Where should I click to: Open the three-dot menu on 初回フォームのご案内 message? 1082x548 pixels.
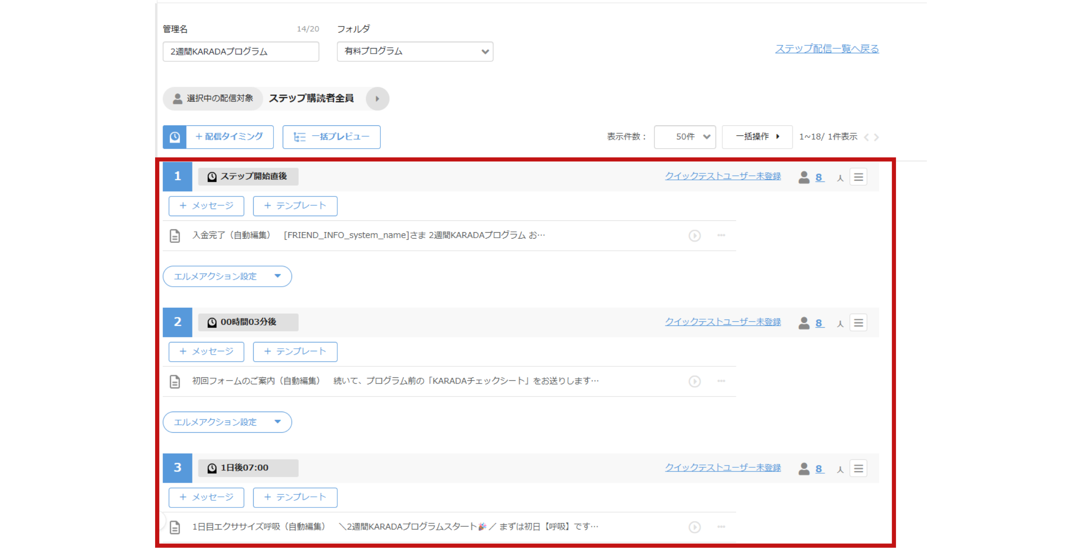tap(721, 381)
